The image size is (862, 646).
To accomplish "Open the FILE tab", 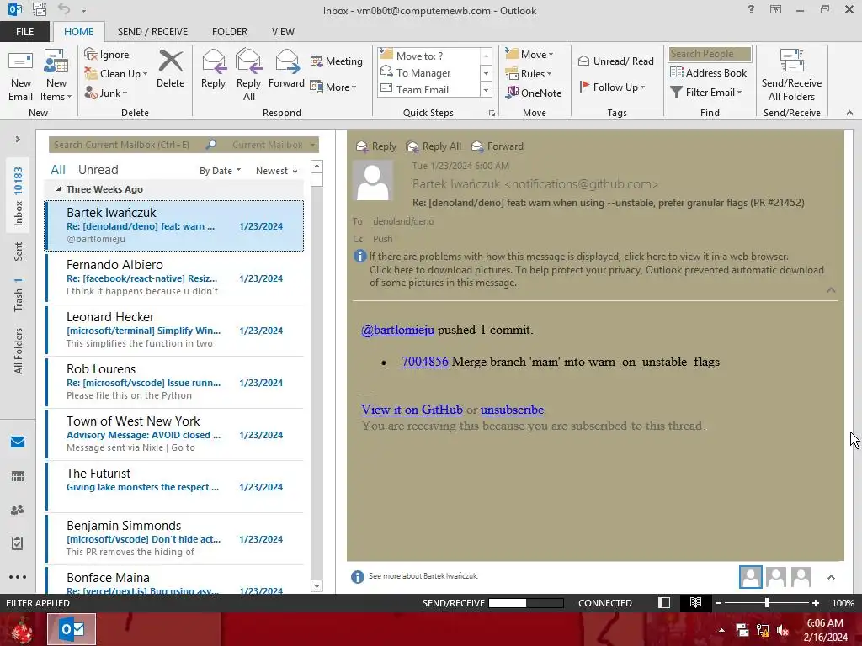I will pos(24,32).
